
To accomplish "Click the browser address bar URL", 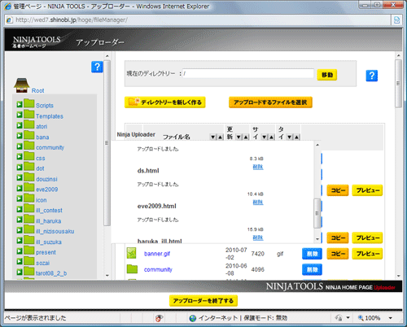I will point(72,20).
